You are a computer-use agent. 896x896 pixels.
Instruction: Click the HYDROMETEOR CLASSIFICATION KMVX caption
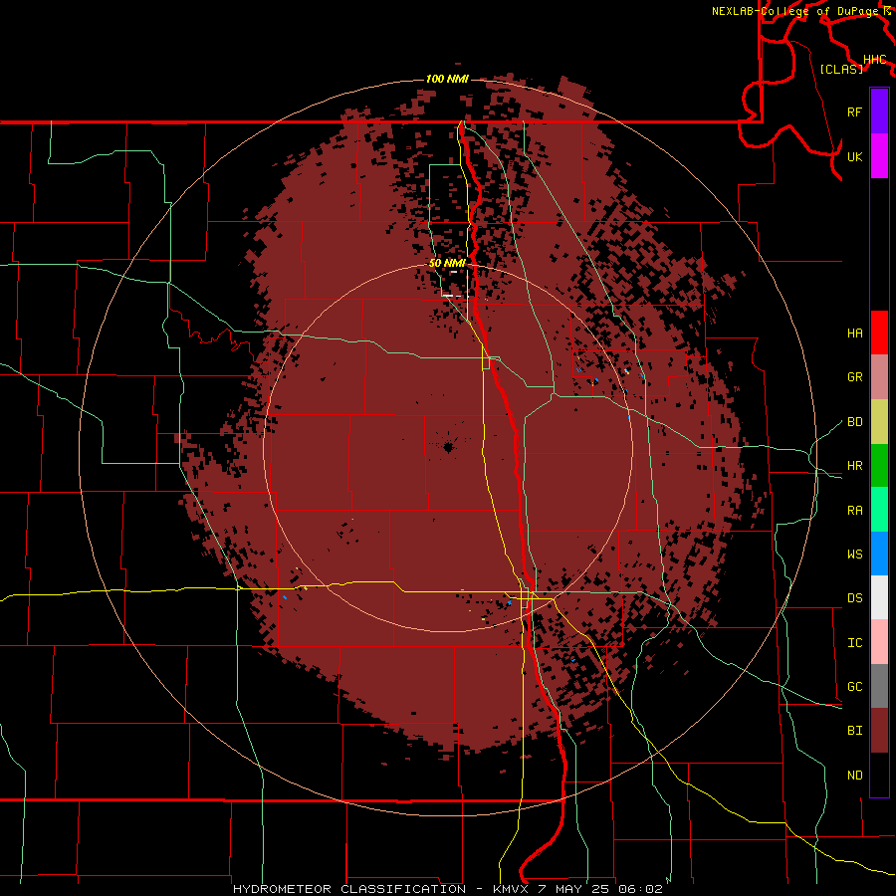coord(448,889)
